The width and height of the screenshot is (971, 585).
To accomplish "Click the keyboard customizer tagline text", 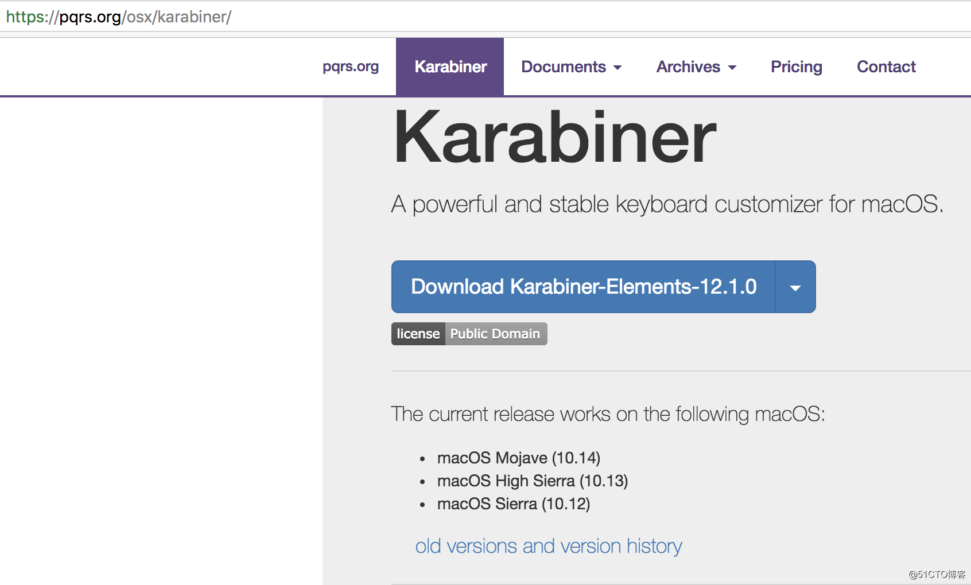I will pyautogui.click(x=667, y=204).
